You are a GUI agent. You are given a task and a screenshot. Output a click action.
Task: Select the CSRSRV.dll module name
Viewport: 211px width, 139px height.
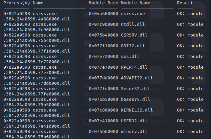click(134, 35)
